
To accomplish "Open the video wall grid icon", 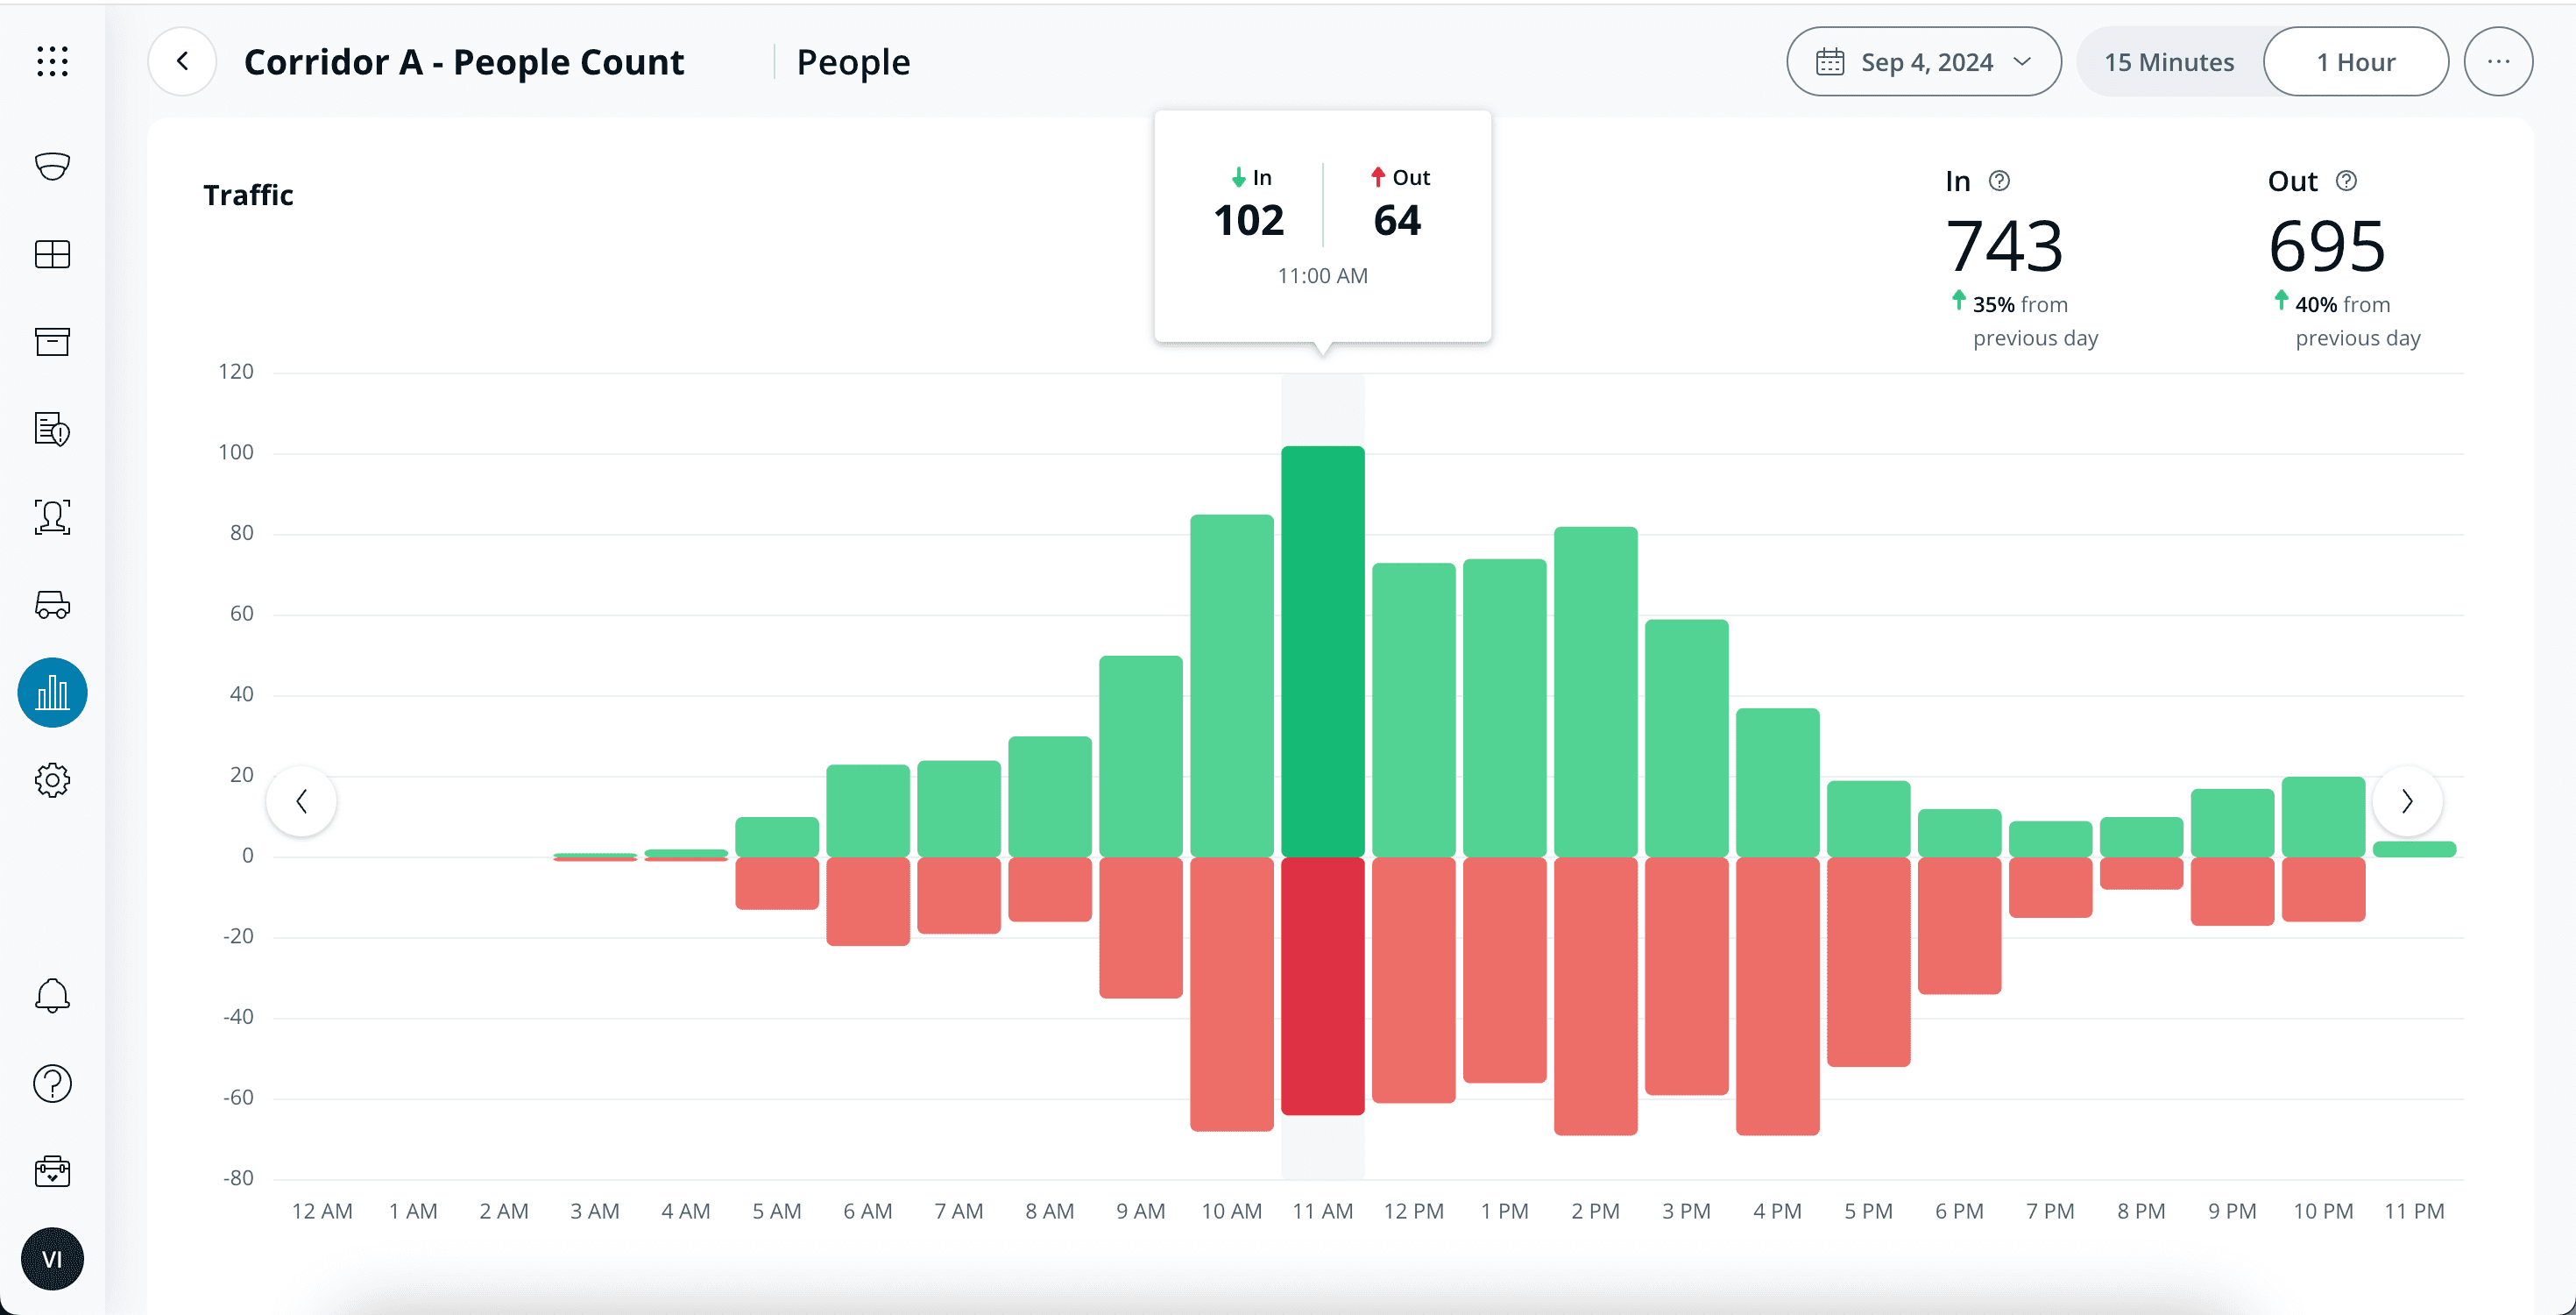I will pos(52,254).
